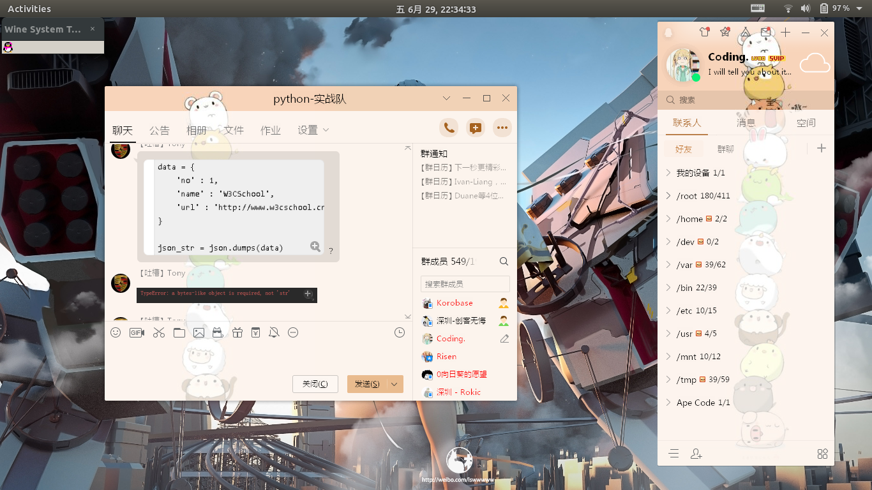Switch to the 文件 tab
Image resolution: width=872 pixels, height=490 pixels.
click(234, 130)
